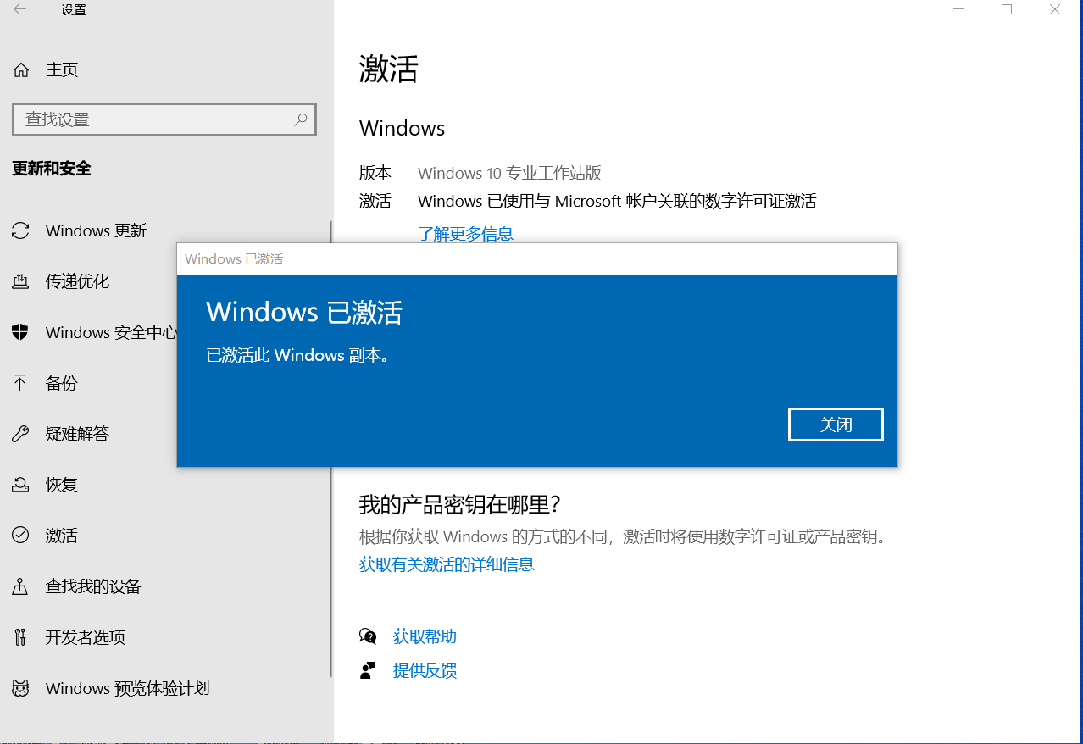Image resolution: width=1083 pixels, height=744 pixels.
Task: Click the 提供反馈 link
Action: click(425, 671)
